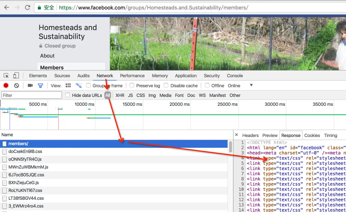Open the throttling dropdown arrow
This screenshot has height=212, width=346.
coord(251,85)
